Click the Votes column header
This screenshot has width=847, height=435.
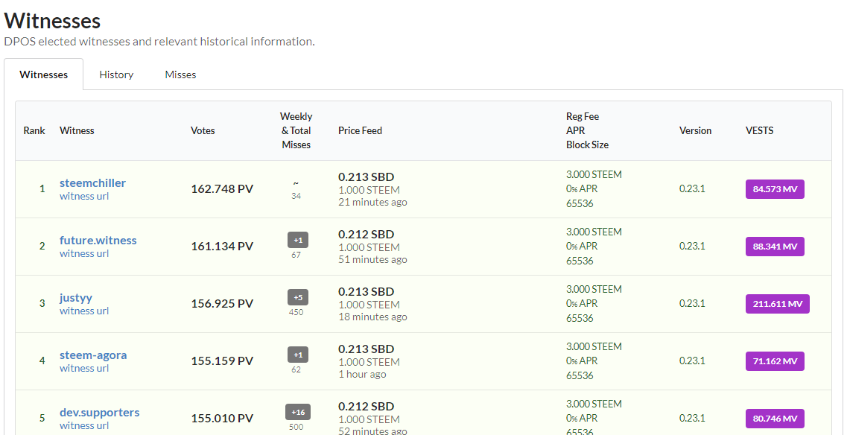coord(203,130)
